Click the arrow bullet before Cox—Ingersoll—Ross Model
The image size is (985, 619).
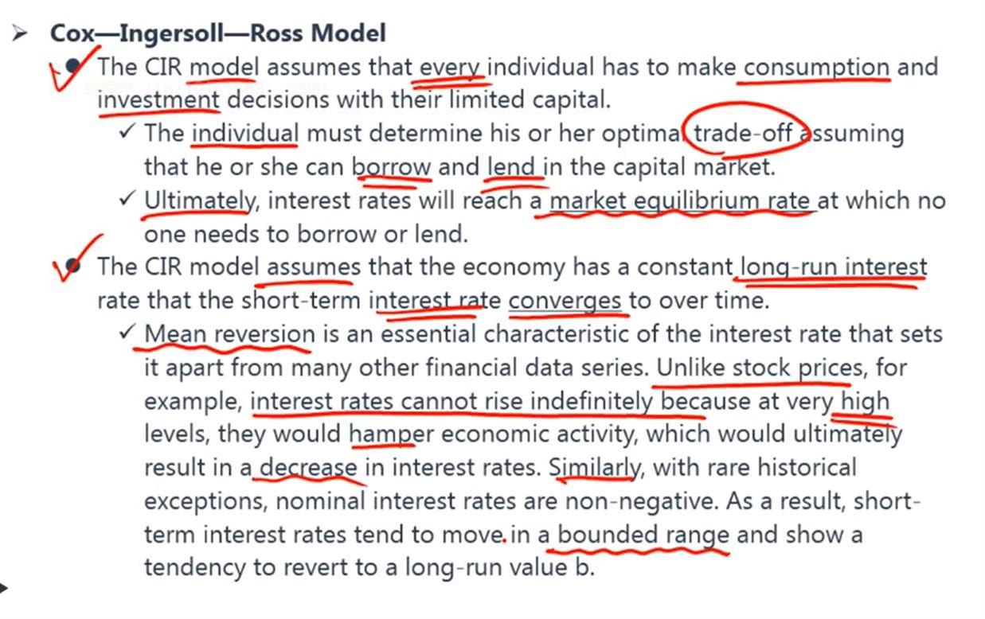coord(19,34)
